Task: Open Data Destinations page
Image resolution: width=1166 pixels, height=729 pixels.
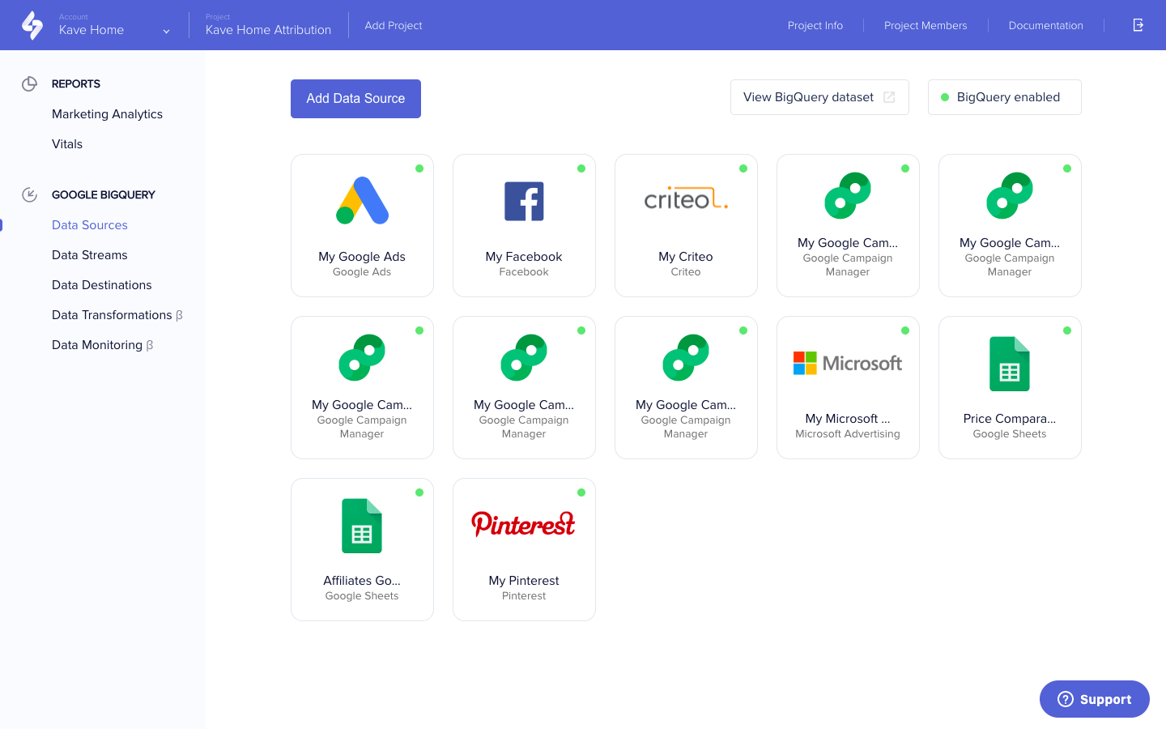Action: (x=102, y=285)
